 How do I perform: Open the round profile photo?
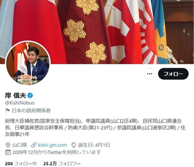pos(28,63)
